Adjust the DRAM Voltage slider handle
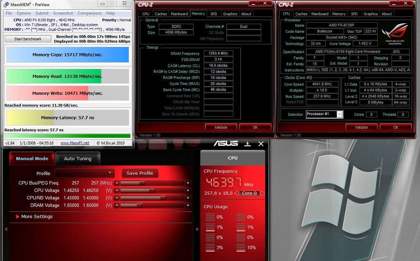Screen dimensions: 420x261 point(139,205)
